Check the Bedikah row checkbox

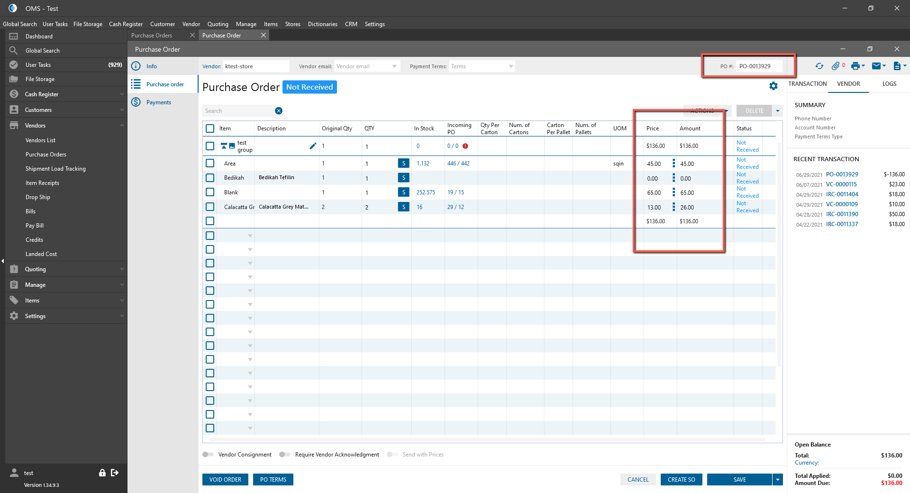click(210, 178)
